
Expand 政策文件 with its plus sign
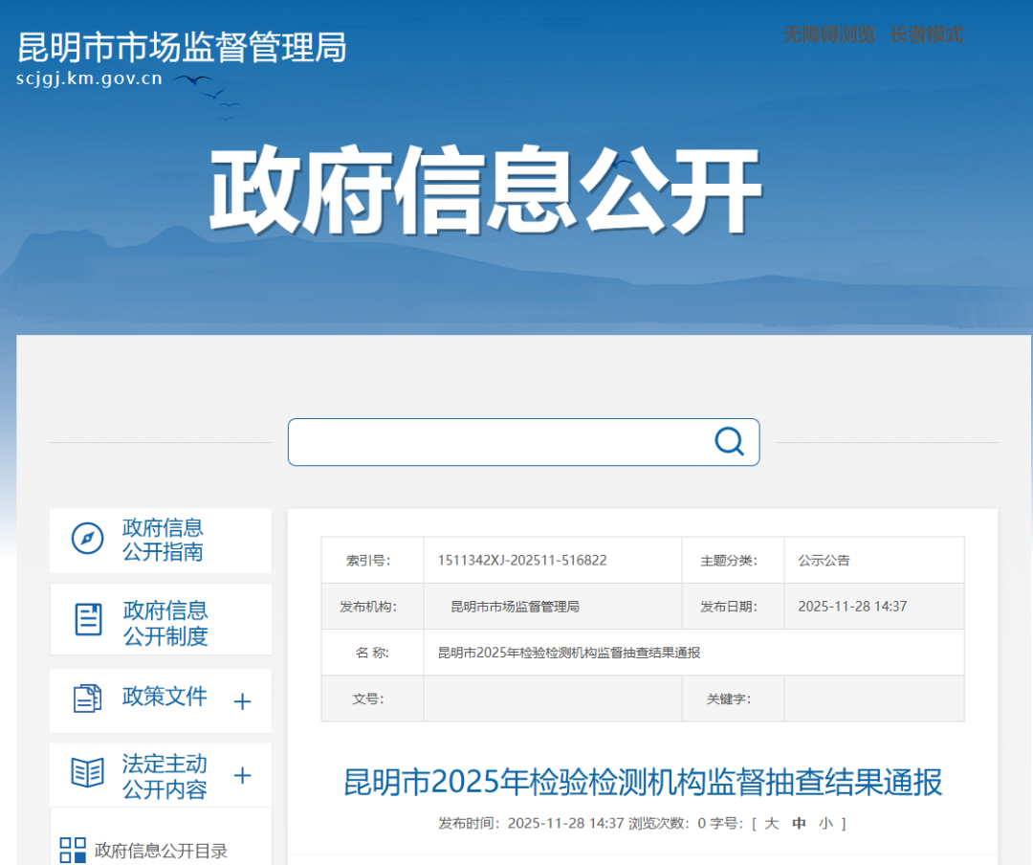[x=243, y=701]
